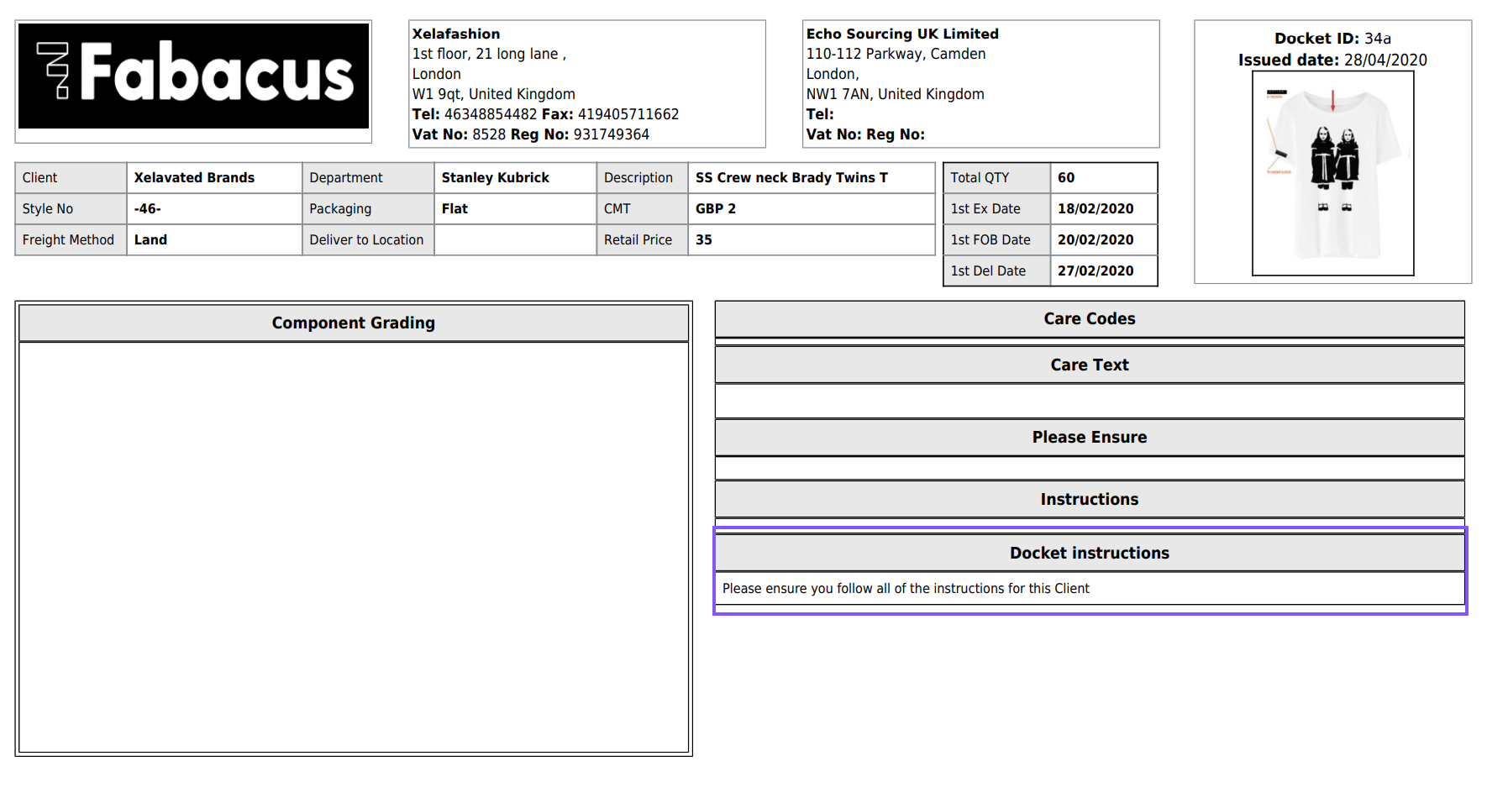This screenshot has width=1487, height=798.
Task: Click the Care Text section header
Action: [x=1089, y=365]
